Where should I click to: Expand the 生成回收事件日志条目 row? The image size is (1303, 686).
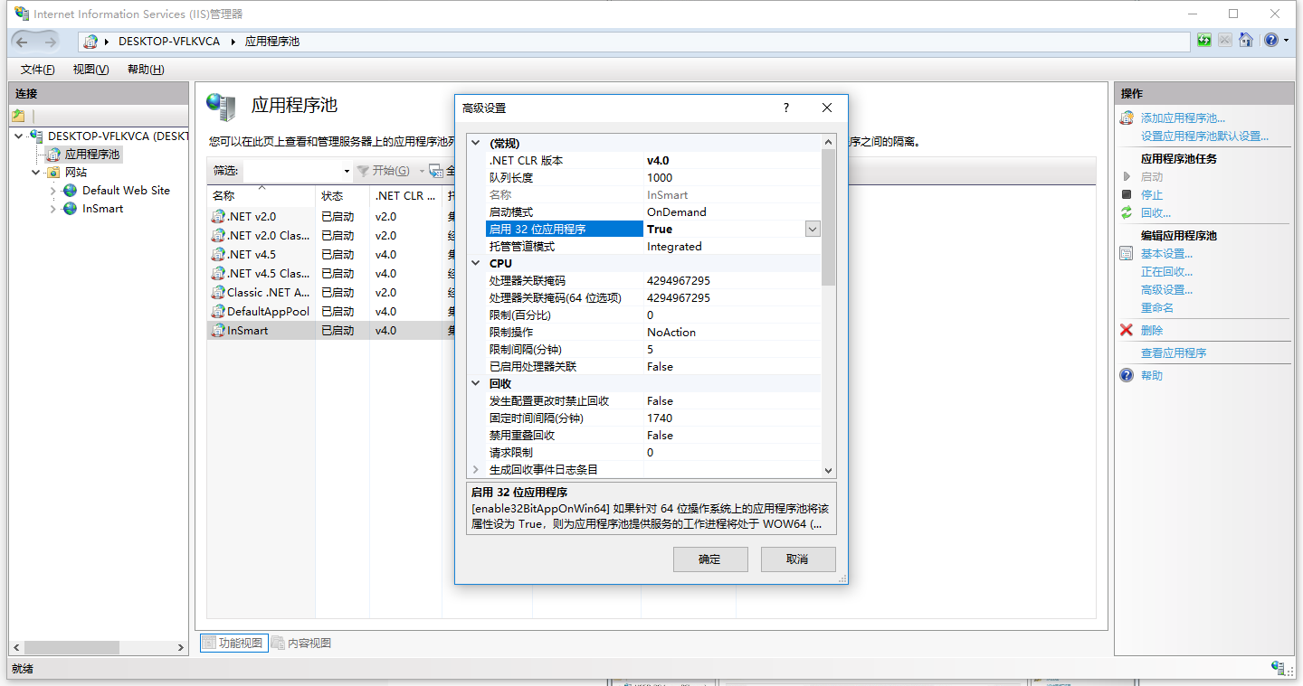(476, 469)
